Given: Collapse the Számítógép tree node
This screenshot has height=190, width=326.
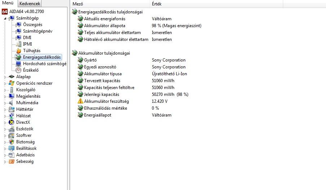Looking at the screenshot, I should [5, 18].
